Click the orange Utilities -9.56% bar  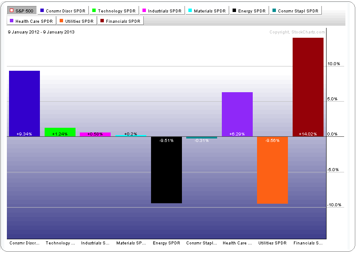[x=272, y=170]
